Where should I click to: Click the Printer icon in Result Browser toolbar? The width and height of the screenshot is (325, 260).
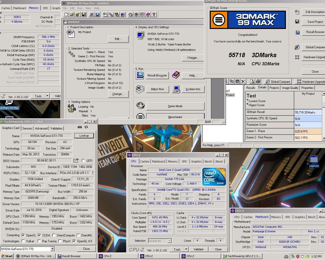coord(258,82)
